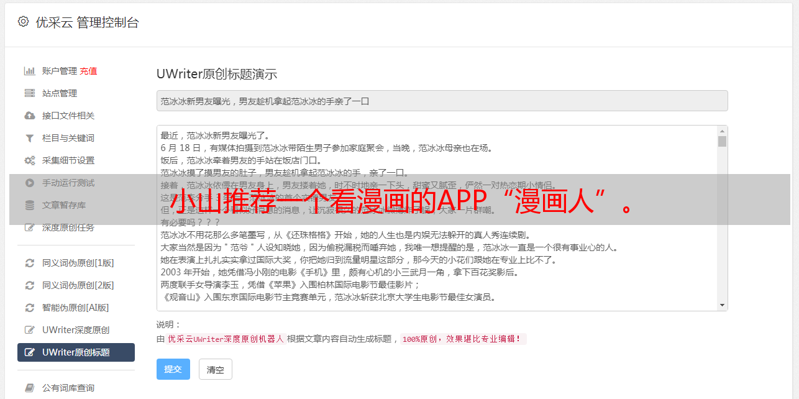Click the 优采云 管理控制台 header title

87,22
